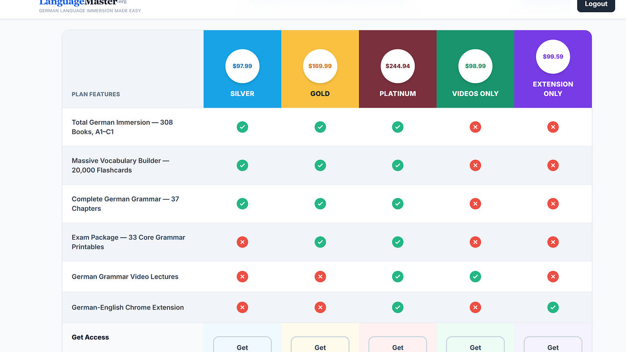
Task: Click Silver checkmark for Massive Vocabulary Builder
Action: click(x=242, y=165)
